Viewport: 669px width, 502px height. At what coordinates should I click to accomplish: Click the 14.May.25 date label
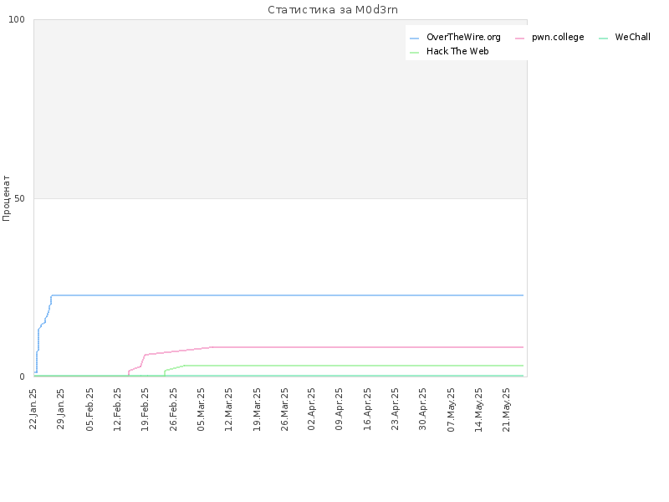478,410
